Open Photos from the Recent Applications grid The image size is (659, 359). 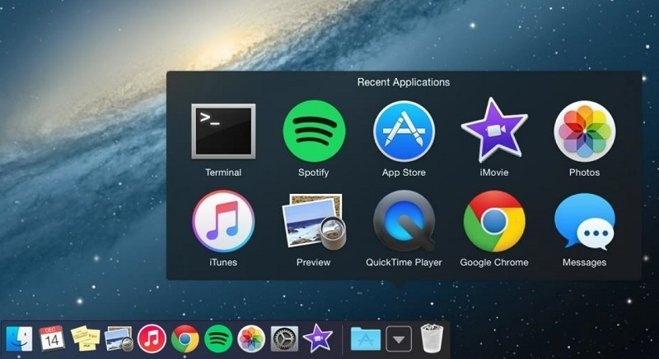tap(584, 131)
